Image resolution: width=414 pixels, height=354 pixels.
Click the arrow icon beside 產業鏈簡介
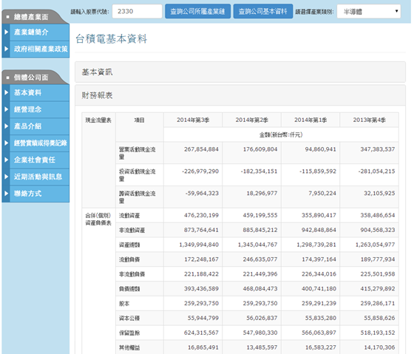(7, 33)
